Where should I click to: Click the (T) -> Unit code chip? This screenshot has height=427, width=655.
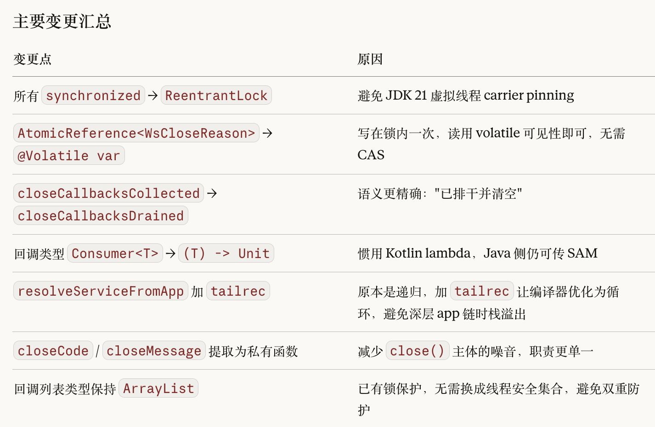point(226,253)
